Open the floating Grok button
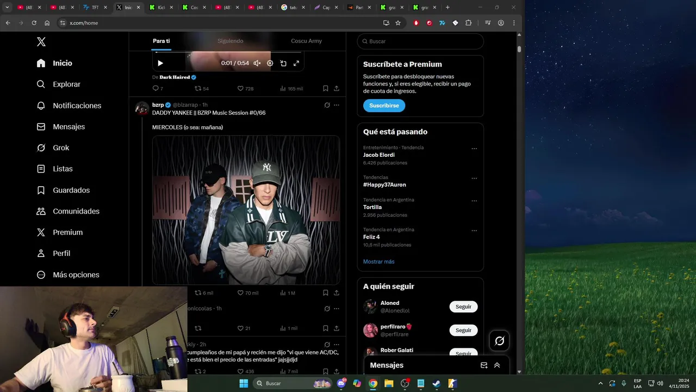The image size is (696, 392). tap(499, 341)
